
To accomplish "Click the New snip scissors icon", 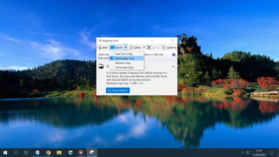I will tap(99, 47).
